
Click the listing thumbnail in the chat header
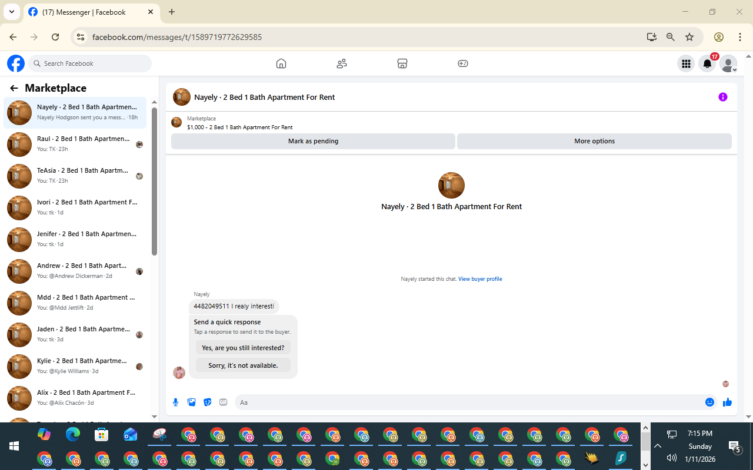point(182,97)
